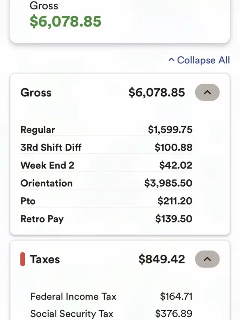Tap the Week End 2 row label
The height and width of the screenshot is (320, 240).
point(48,165)
